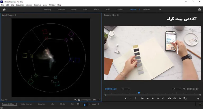This screenshot has width=203, height=109.
Task: Click the Export Frame camera icon
Action: (x=180, y=98)
